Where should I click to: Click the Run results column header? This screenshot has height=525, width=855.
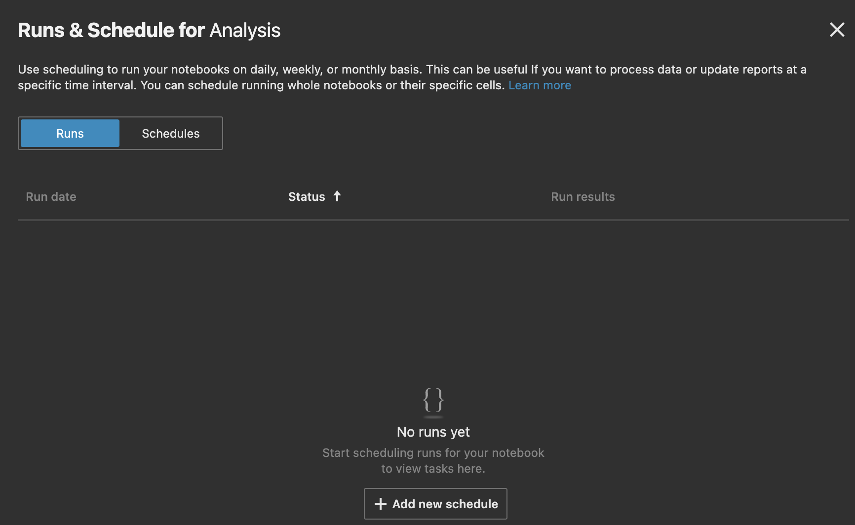[x=583, y=196]
